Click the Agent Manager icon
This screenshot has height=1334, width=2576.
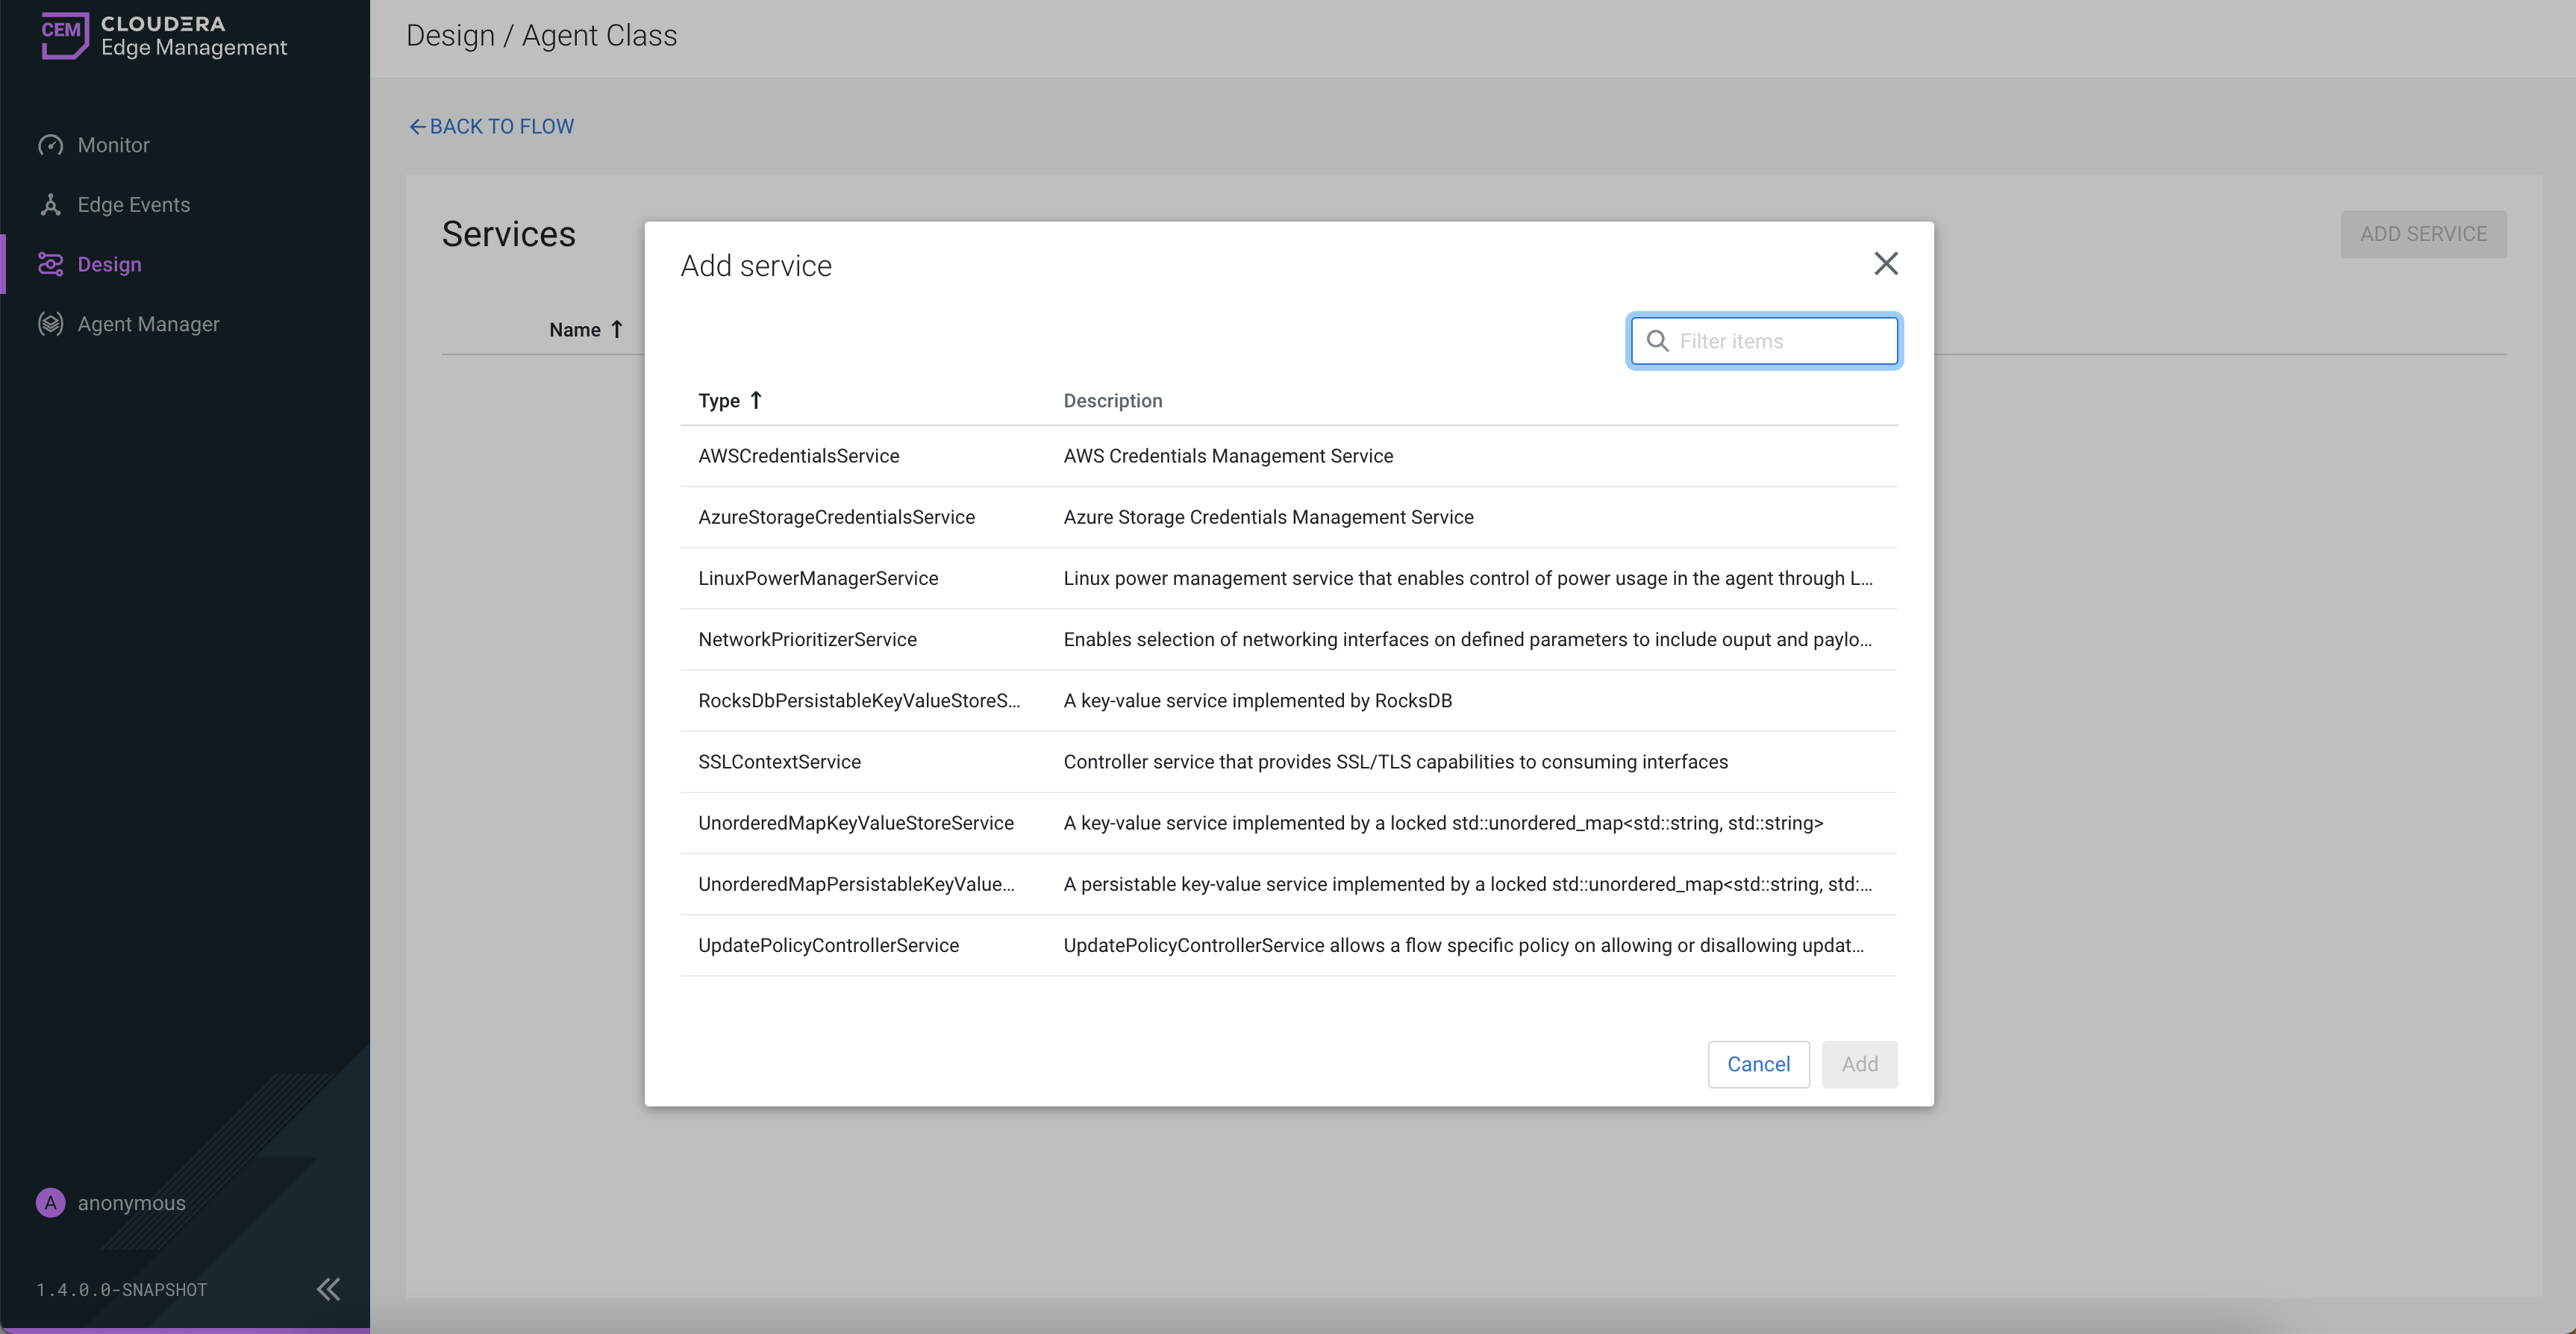(50, 324)
